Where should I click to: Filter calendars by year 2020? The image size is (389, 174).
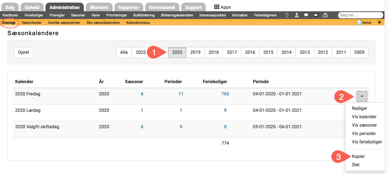click(177, 52)
